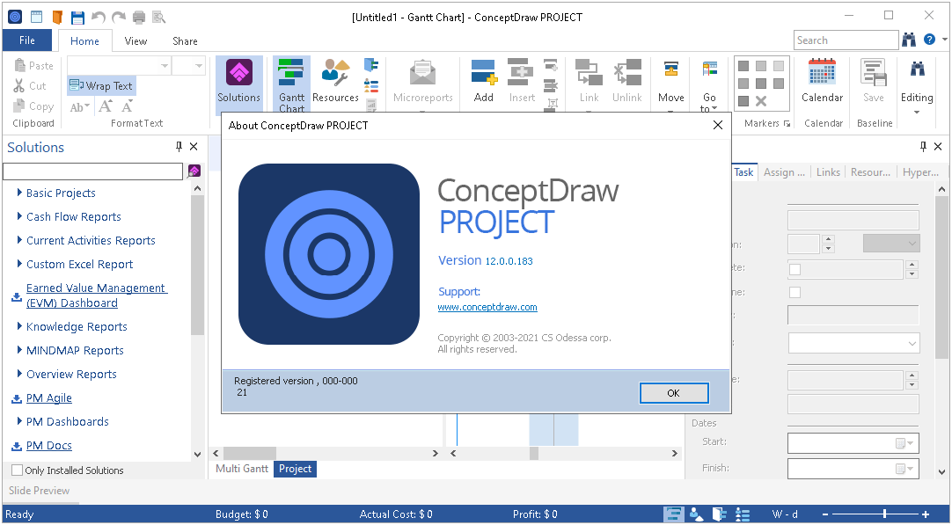Expand Current Activities Reports category
Screen dimensions: 952x525
tap(19, 240)
